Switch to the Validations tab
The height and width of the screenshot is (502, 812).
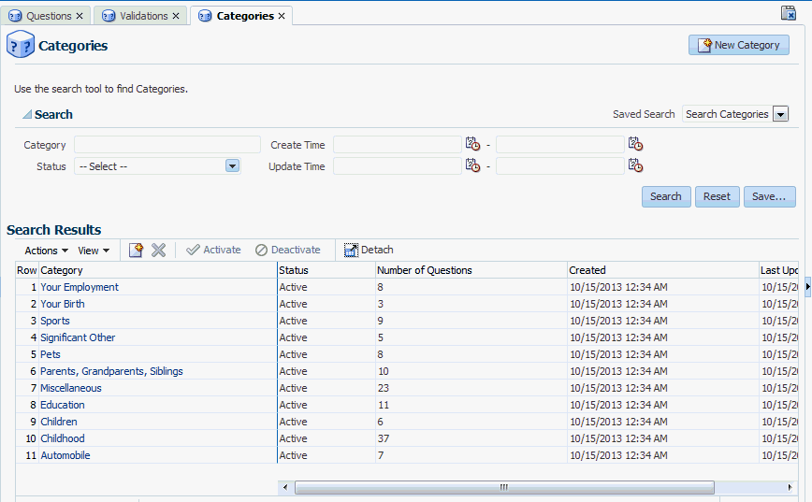point(144,16)
